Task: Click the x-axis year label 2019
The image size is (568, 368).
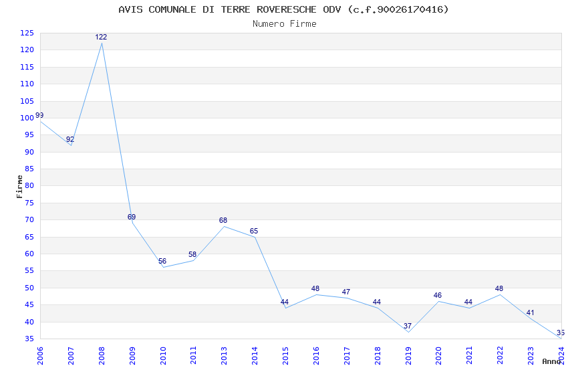Action: [408, 356]
